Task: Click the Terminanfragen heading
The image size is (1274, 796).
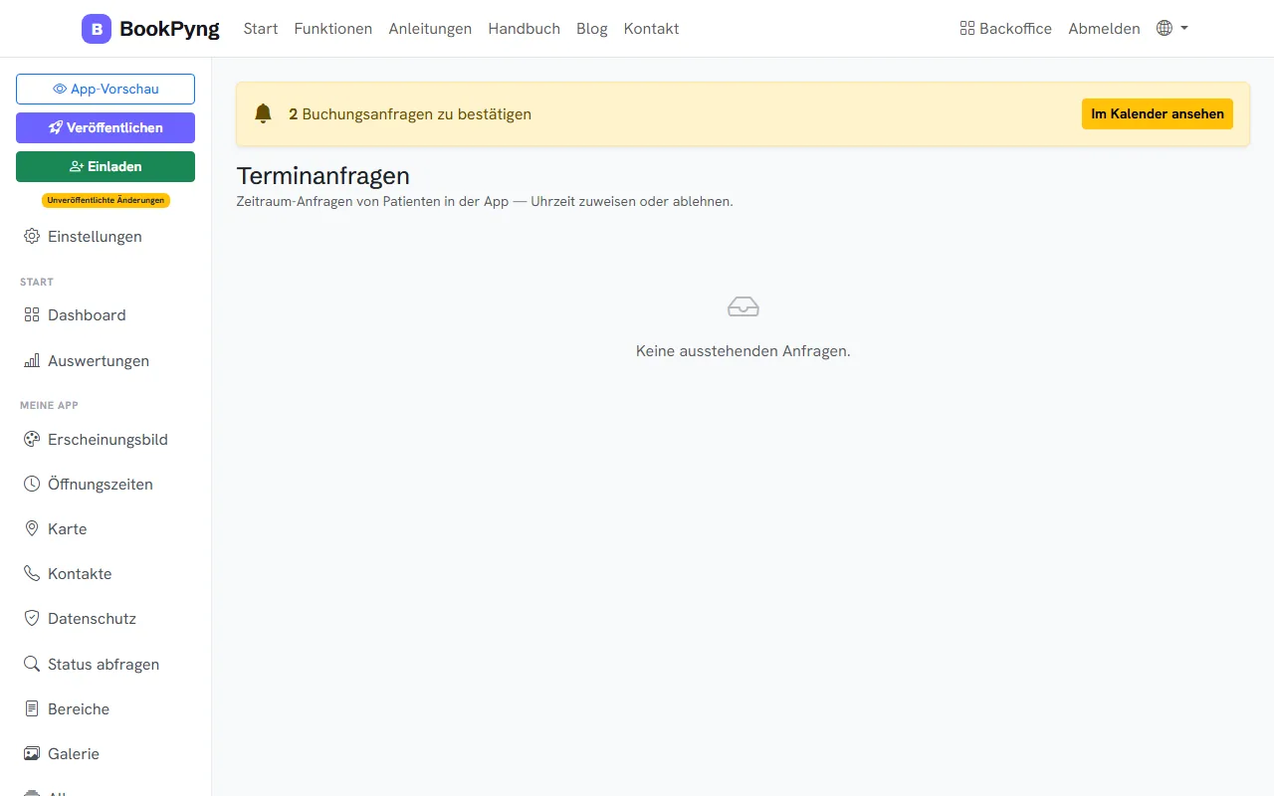Action: coord(323,176)
